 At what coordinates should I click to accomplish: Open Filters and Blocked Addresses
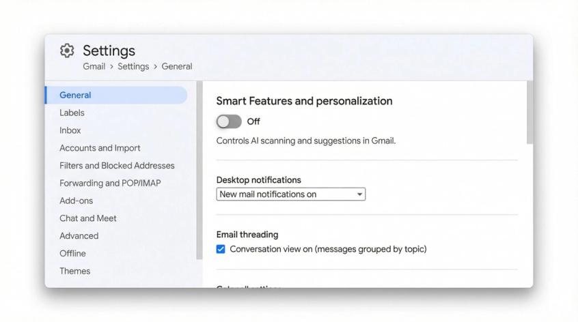pyautogui.click(x=117, y=166)
